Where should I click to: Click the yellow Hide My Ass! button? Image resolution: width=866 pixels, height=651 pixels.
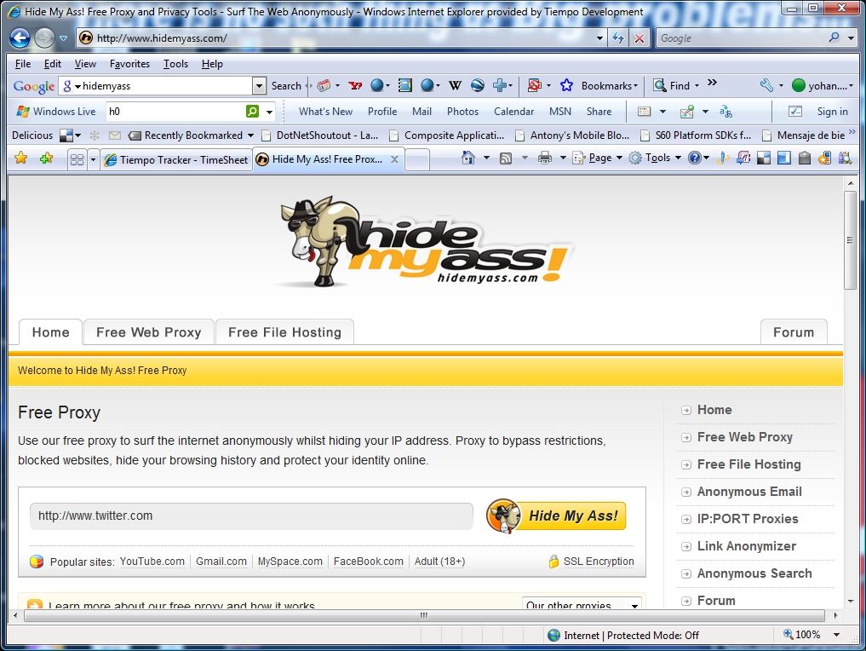coord(556,516)
